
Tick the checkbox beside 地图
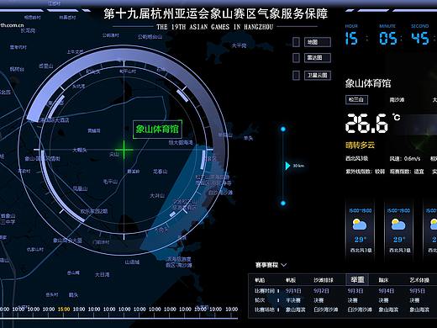point(296,42)
